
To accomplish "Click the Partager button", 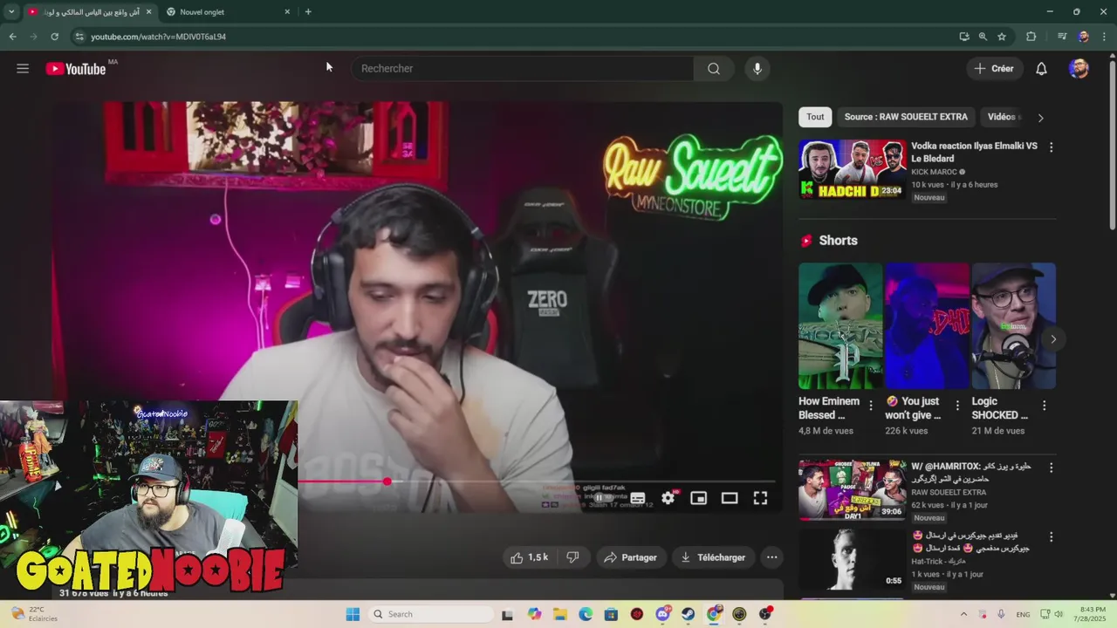I will tap(630, 557).
